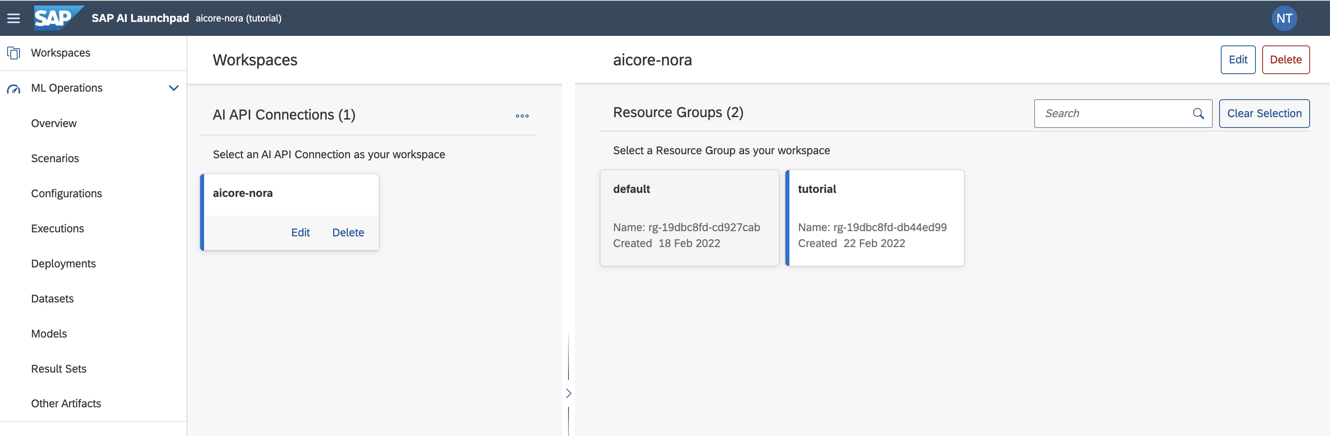The width and height of the screenshot is (1330, 436).
Task: Open Result Sets page
Action: point(59,369)
